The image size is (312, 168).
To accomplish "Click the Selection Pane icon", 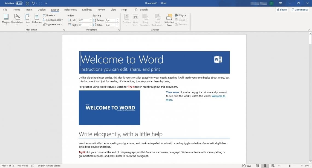I will (x=169, y=19).
